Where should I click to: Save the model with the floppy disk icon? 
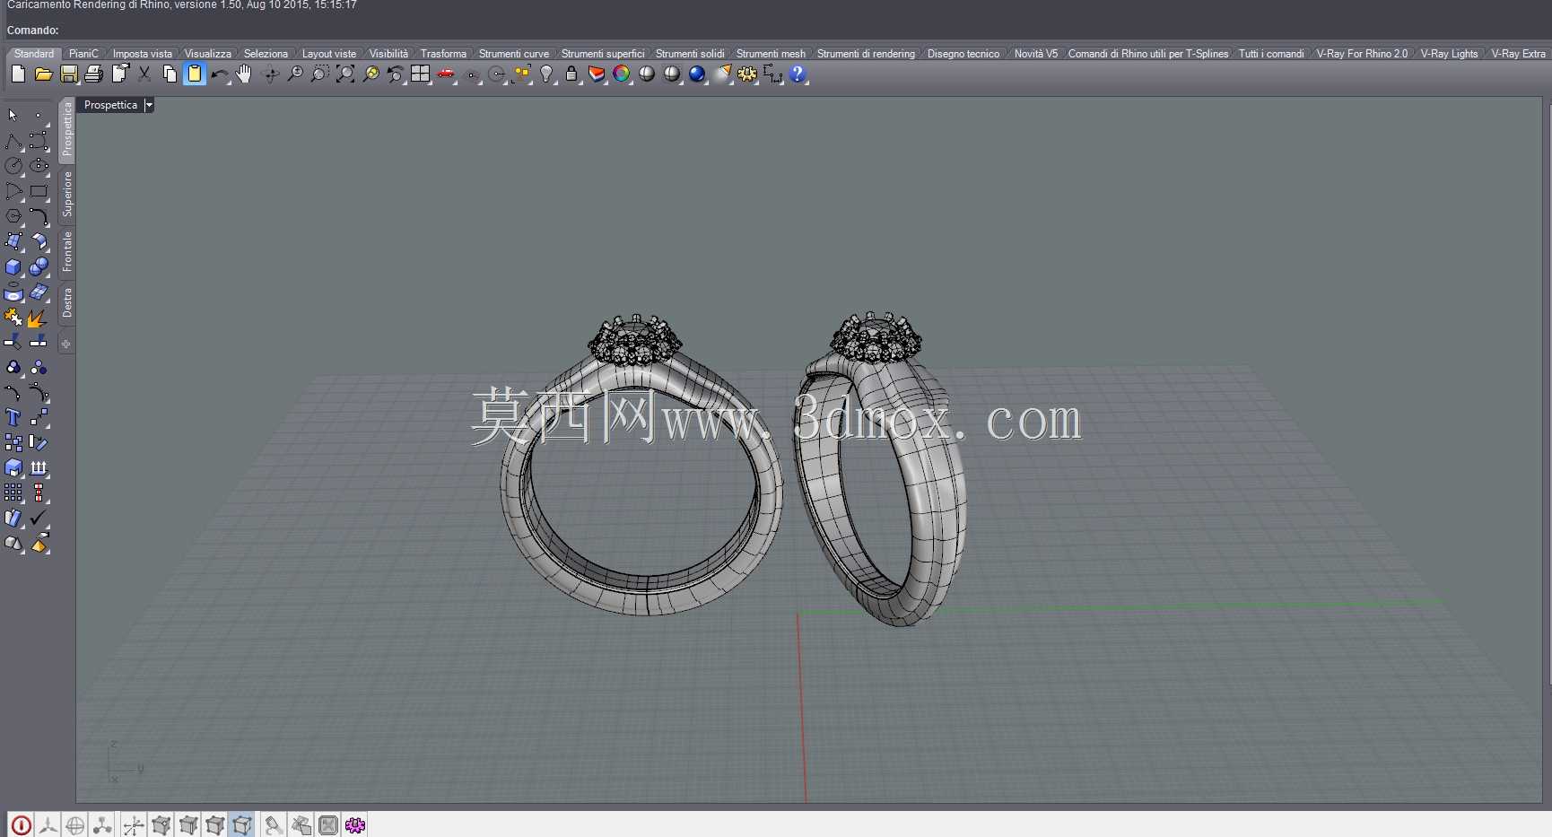(x=68, y=74)
